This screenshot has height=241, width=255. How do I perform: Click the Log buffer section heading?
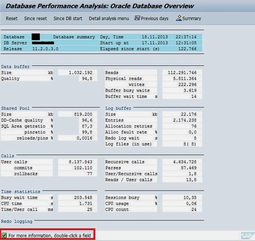(118, 108)
